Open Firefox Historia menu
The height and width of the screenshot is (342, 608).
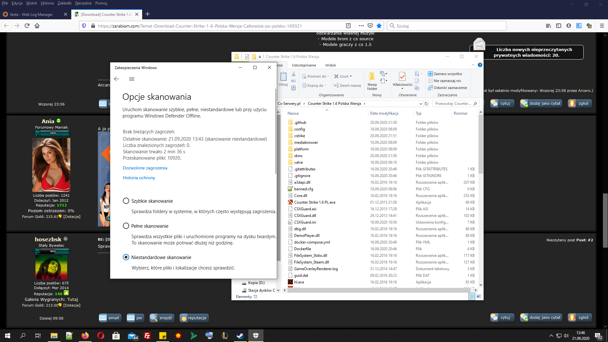point(47,3)
